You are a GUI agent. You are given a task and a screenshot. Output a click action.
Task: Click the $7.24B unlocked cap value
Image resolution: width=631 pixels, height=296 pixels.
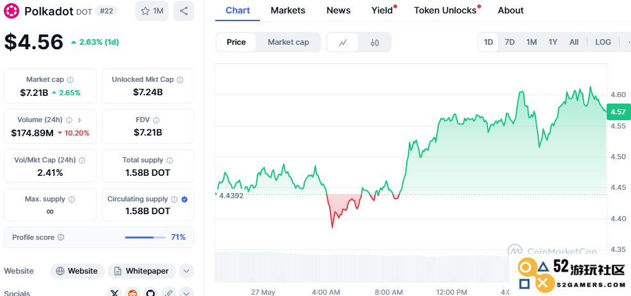(148, 92)
